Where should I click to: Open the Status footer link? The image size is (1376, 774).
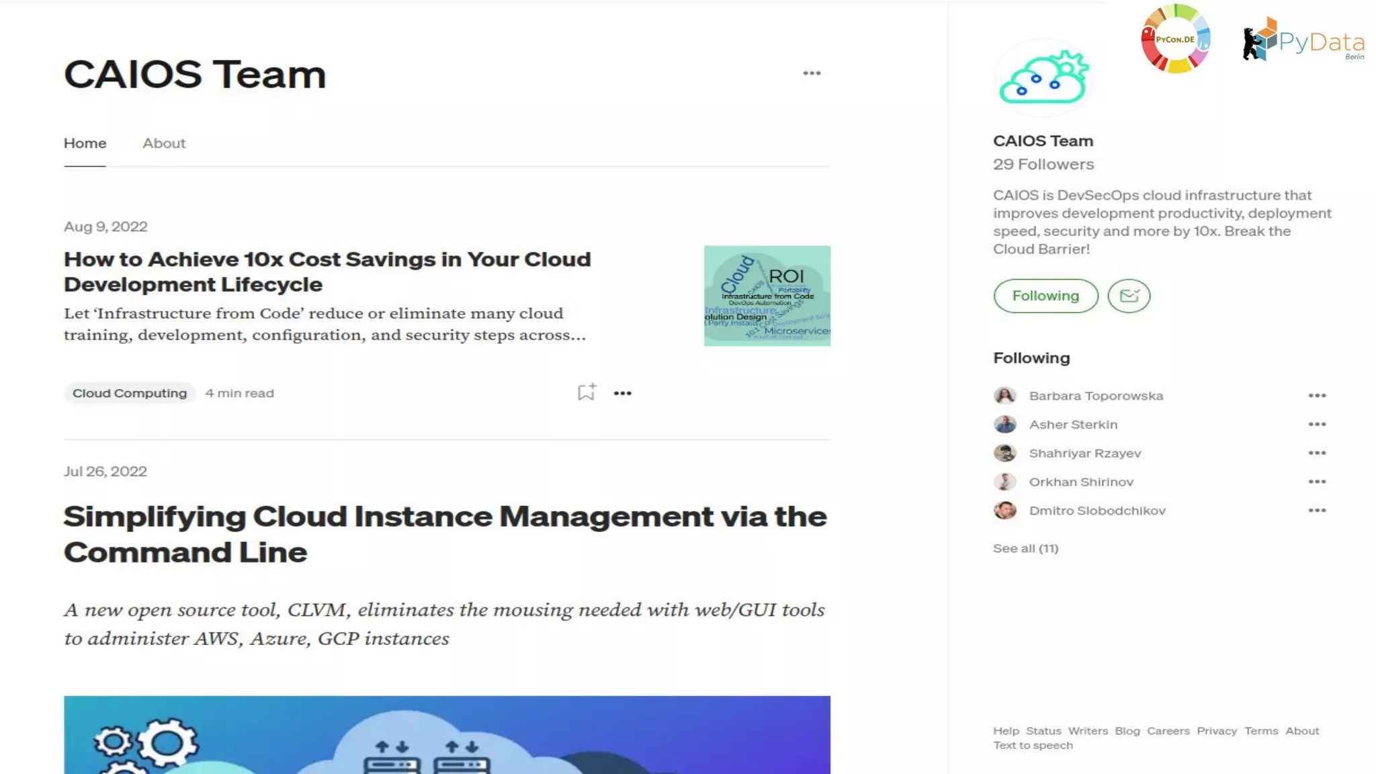[1043, 731]
